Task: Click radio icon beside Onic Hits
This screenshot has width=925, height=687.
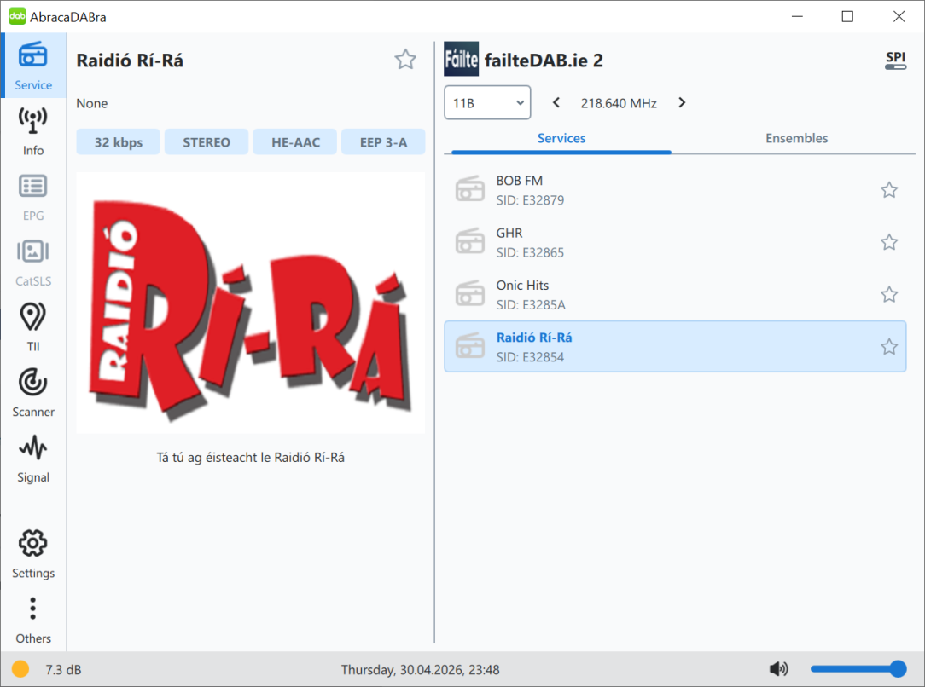Action: click(x=470, y=293)
